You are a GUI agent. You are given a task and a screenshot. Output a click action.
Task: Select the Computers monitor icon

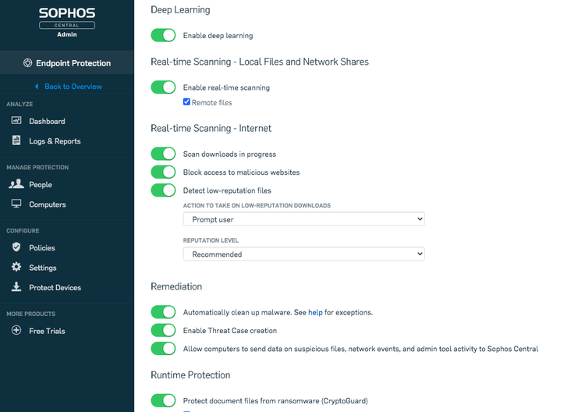coord(16,204)
